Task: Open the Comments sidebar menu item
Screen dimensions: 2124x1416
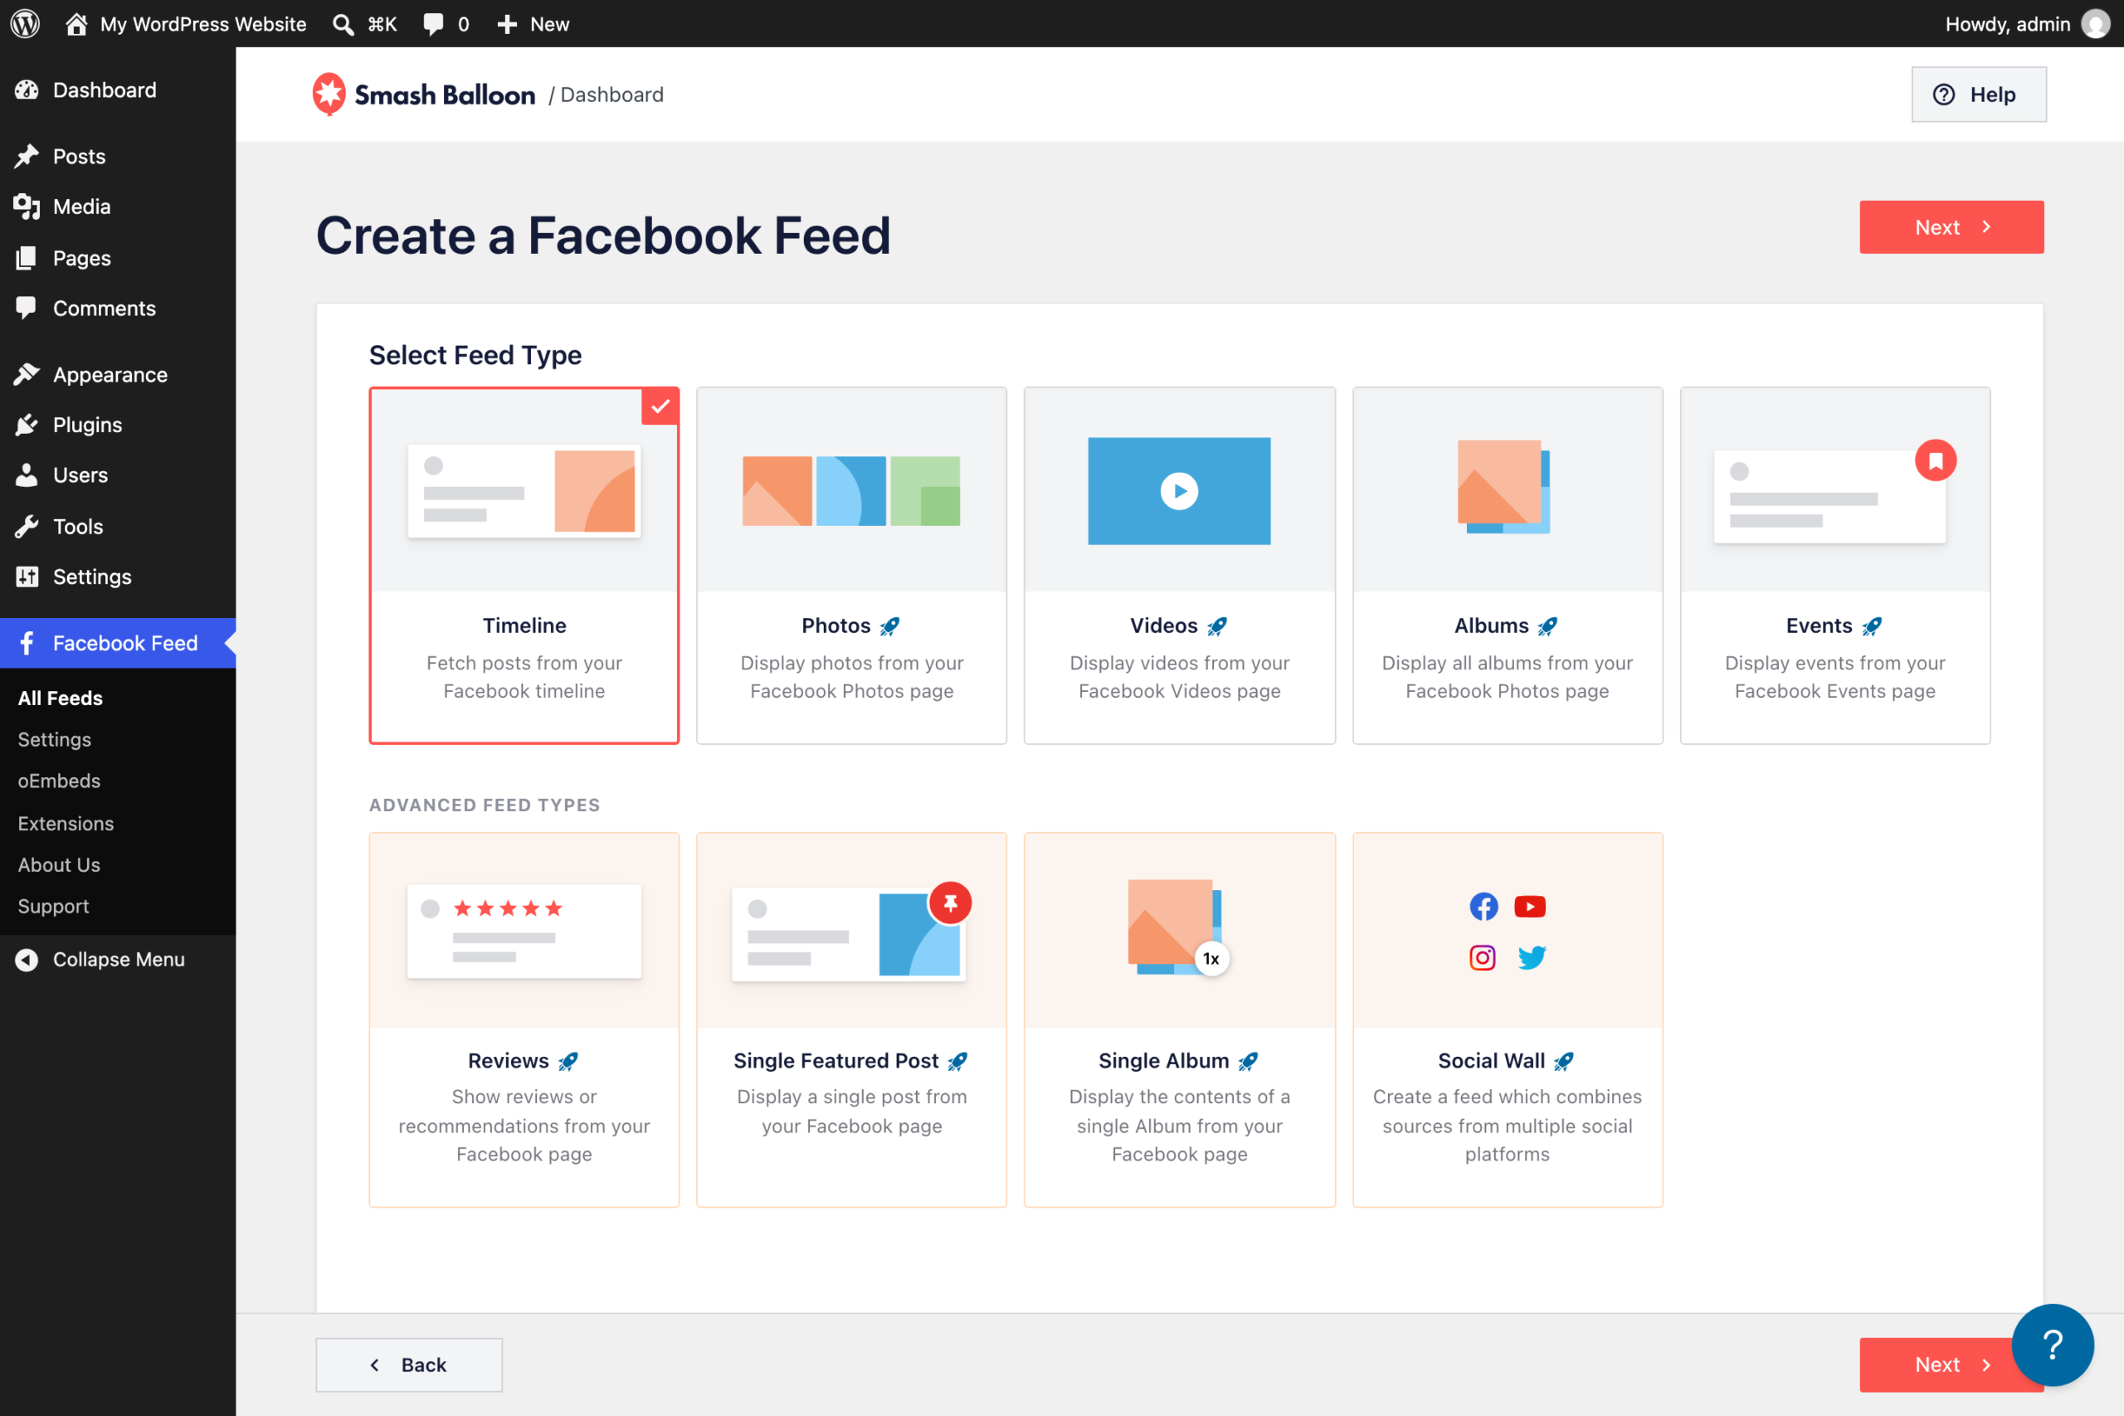Action: point(117,308)
